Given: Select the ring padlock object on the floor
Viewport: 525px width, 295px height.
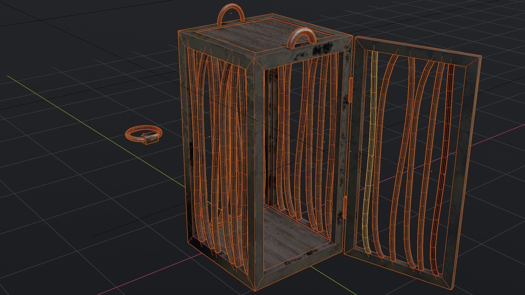Looking at the screenshot, I should pos(144,135).
